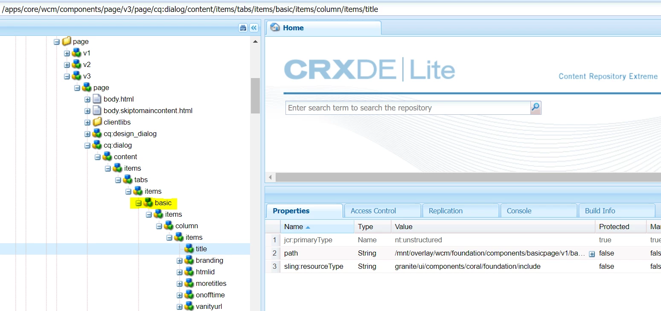Select the sling:resourceType property name
Image resolution: width=661 pixels, height=311 pixels.
pos(314,266)
